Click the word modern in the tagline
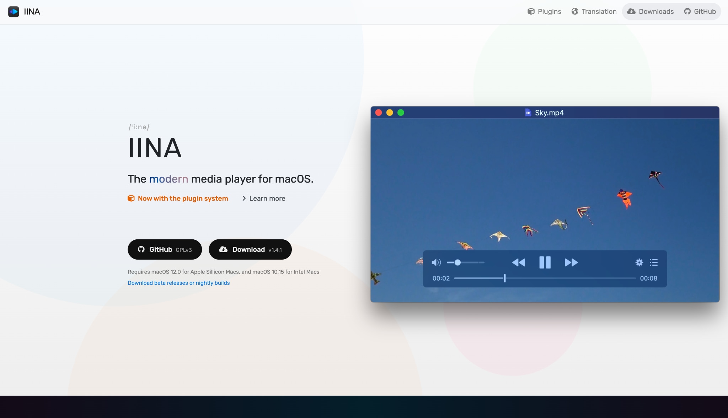The height and width of the screenshot is (418, 728). click(x=168, y=179)
